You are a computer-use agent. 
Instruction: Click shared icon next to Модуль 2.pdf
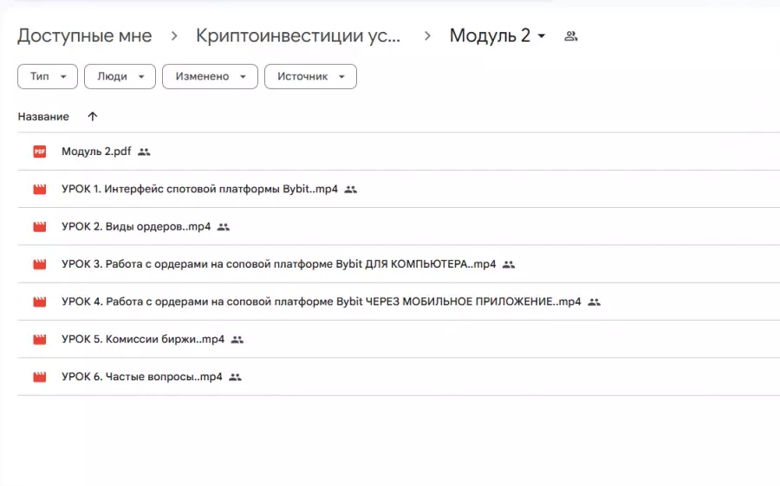[x=144, y=152]
